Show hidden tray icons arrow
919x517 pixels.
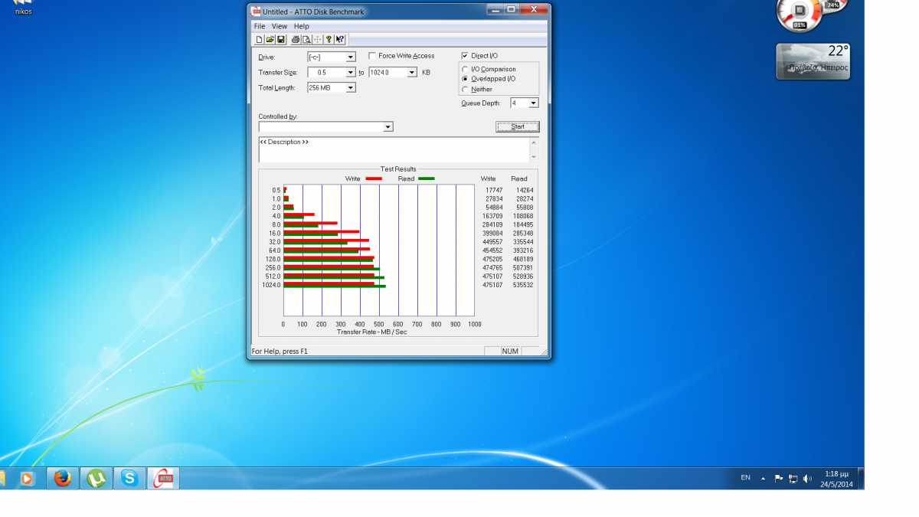click(x=763, y=479)
